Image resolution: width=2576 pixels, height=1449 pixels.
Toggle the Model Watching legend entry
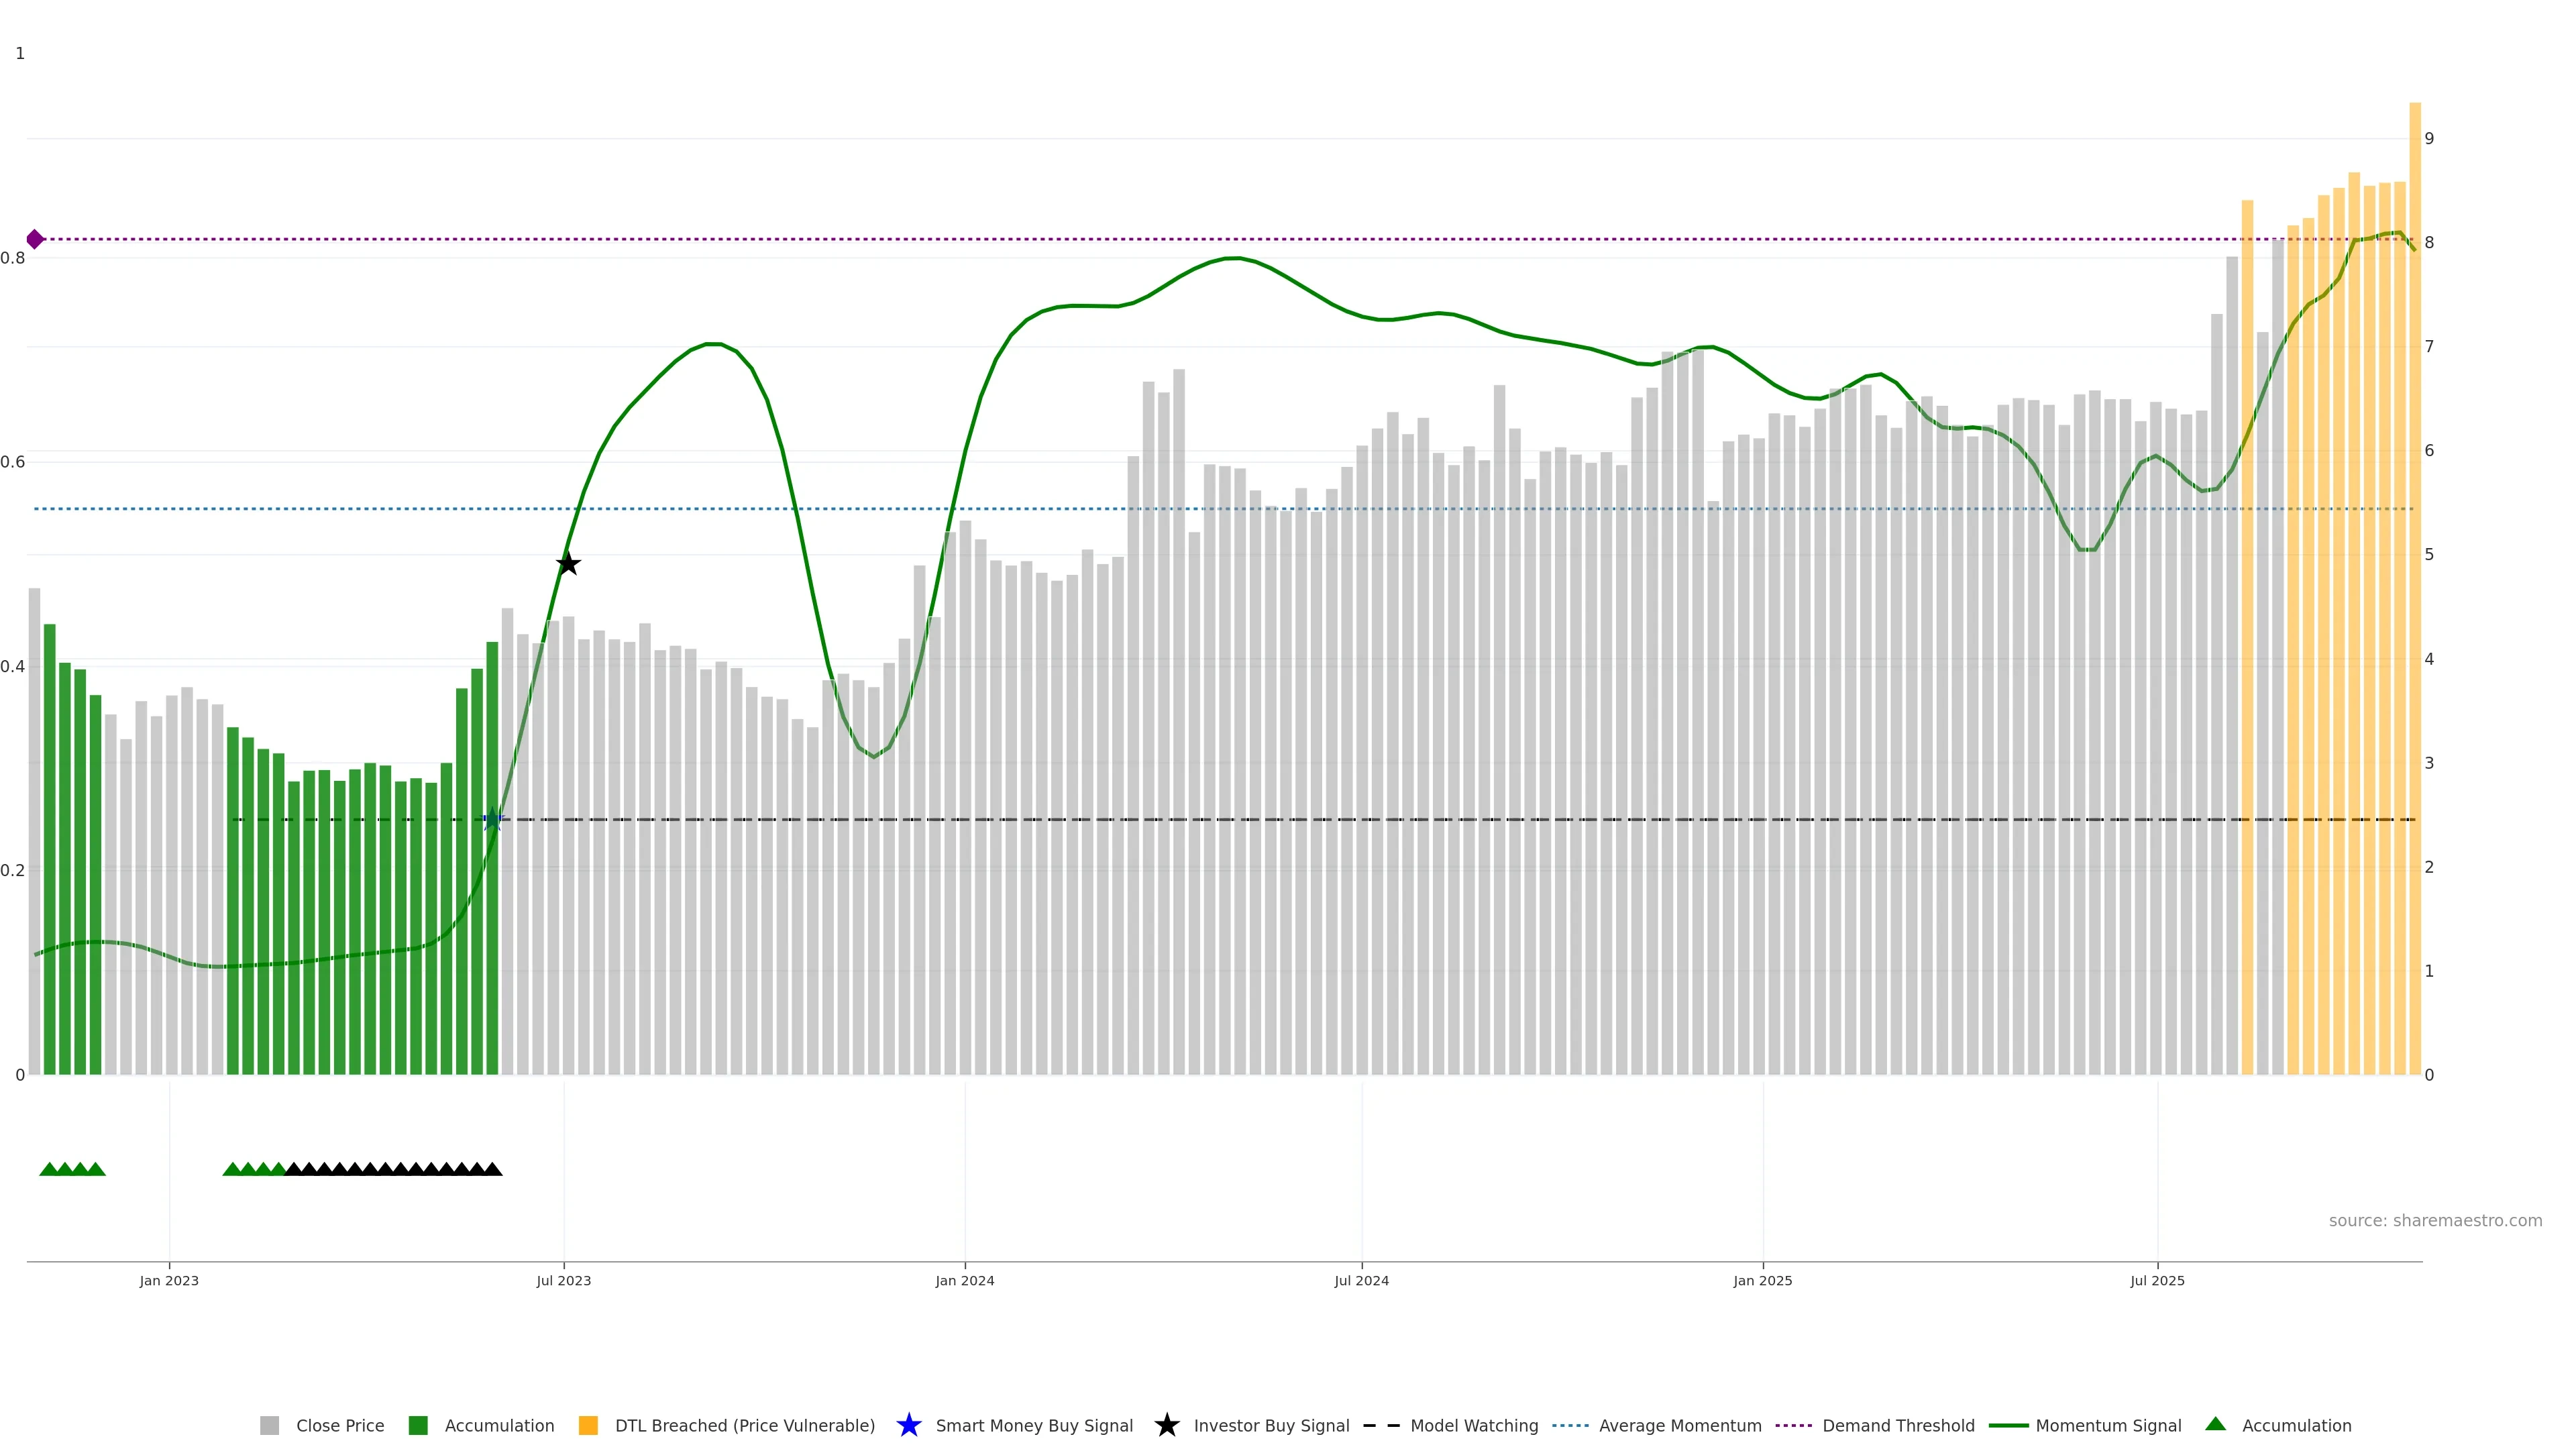tap(1473, 1426)
